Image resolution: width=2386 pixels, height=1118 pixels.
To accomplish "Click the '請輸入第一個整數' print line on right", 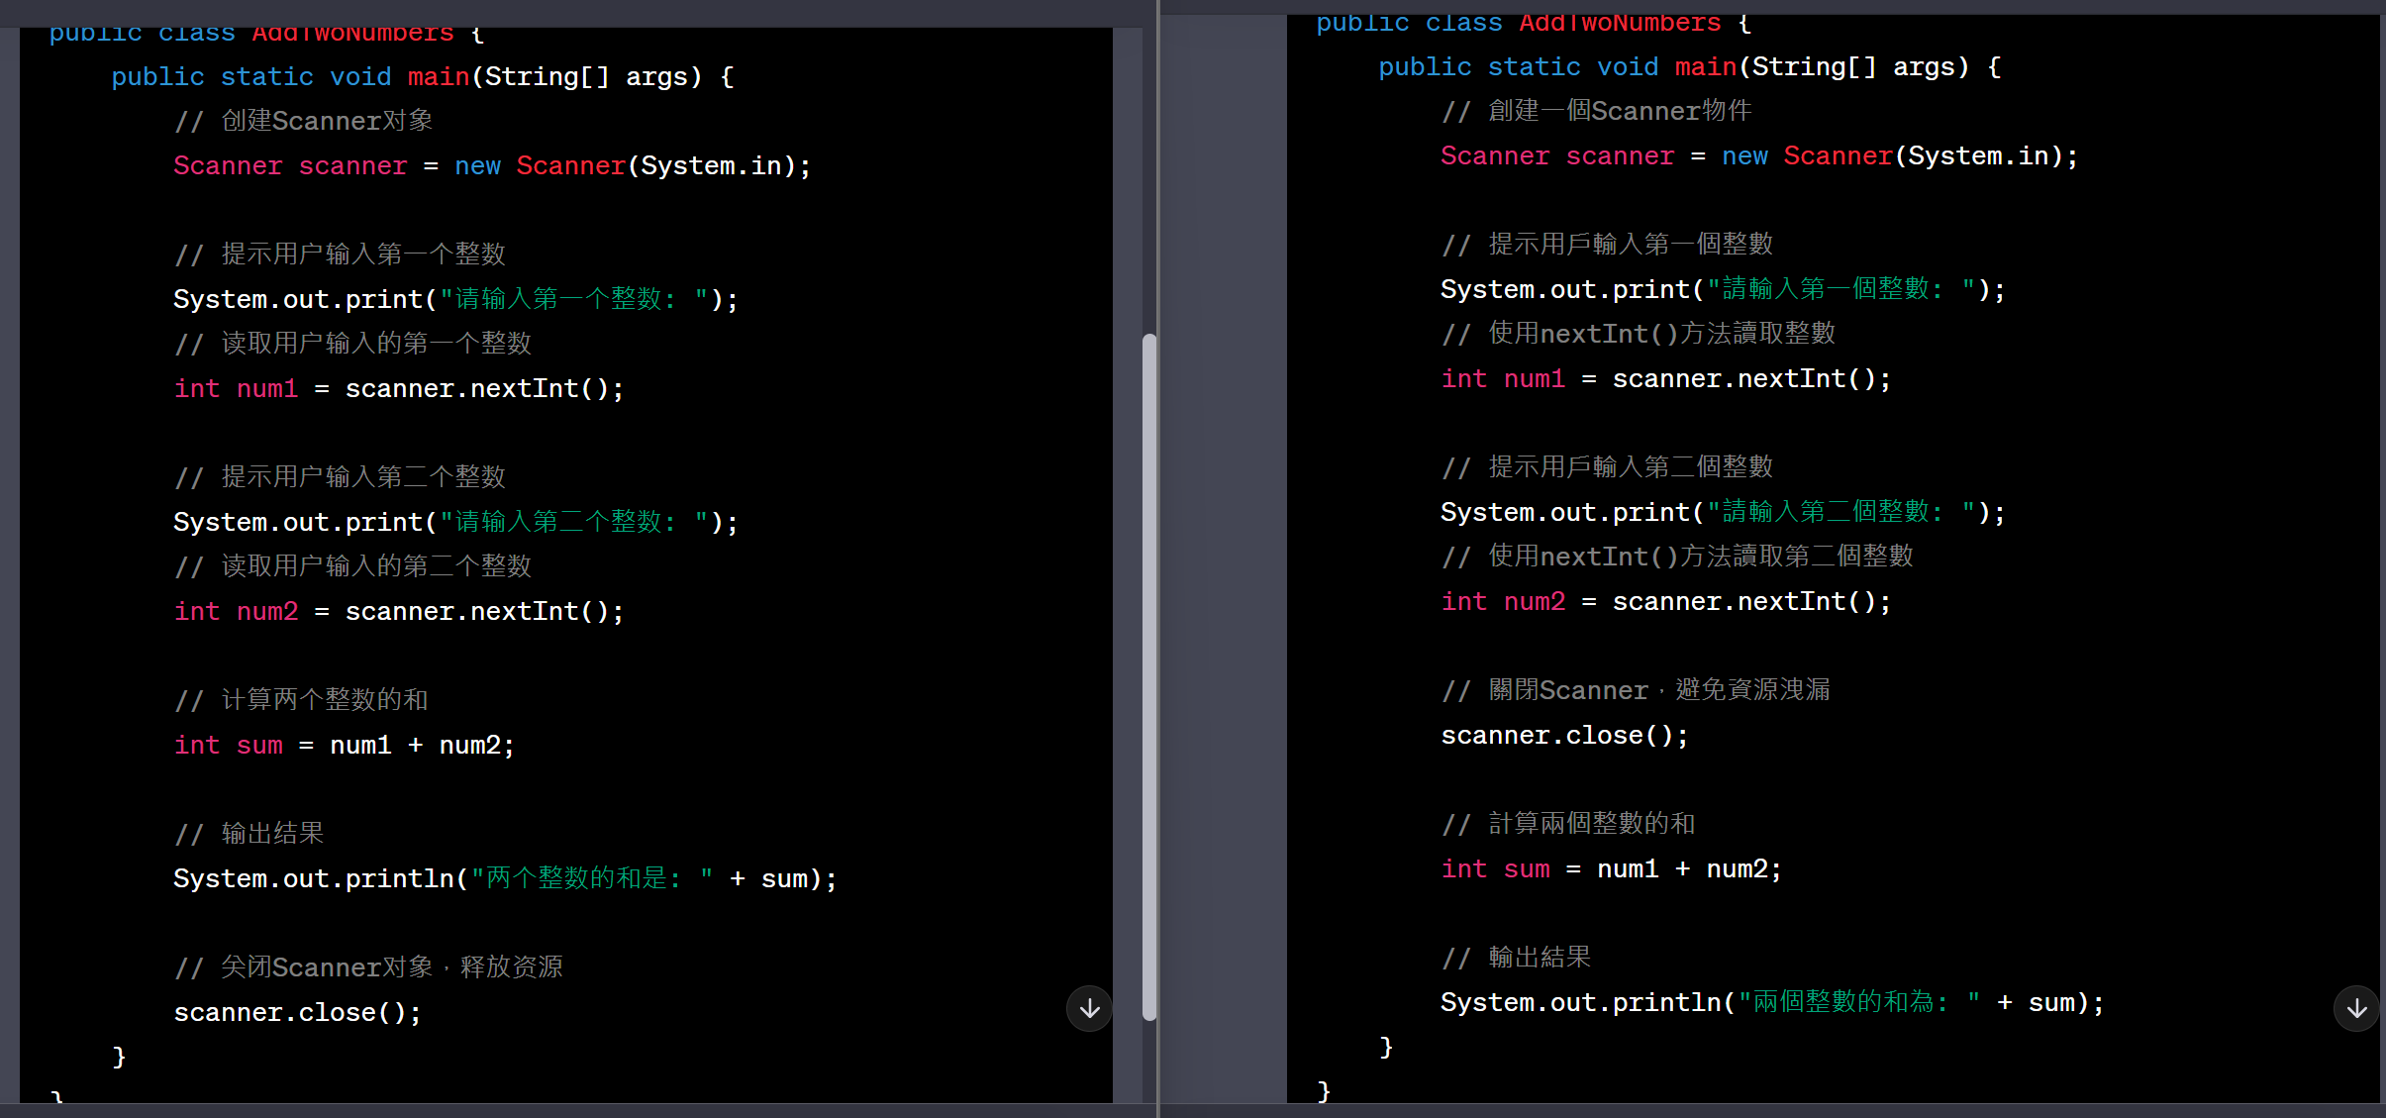I will [x=1723, y=290].
